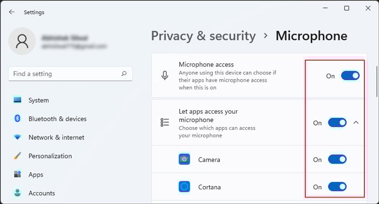Image resolution: width=379 pixels, height=204 pixels.
Task: Click the Network wifi icon
Action: pyautogui.click(x=17, y=137)
